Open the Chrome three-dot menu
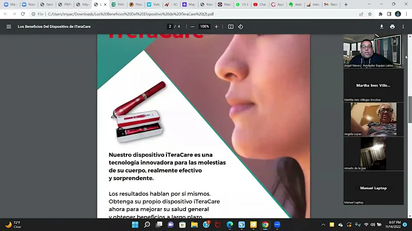Screen dimensions: 412x231 pyautogui.click(x=406, y=14)
